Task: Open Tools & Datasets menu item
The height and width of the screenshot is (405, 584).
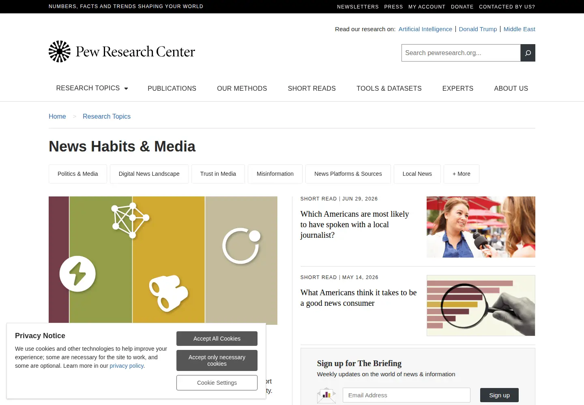Action: pos(389,88)
